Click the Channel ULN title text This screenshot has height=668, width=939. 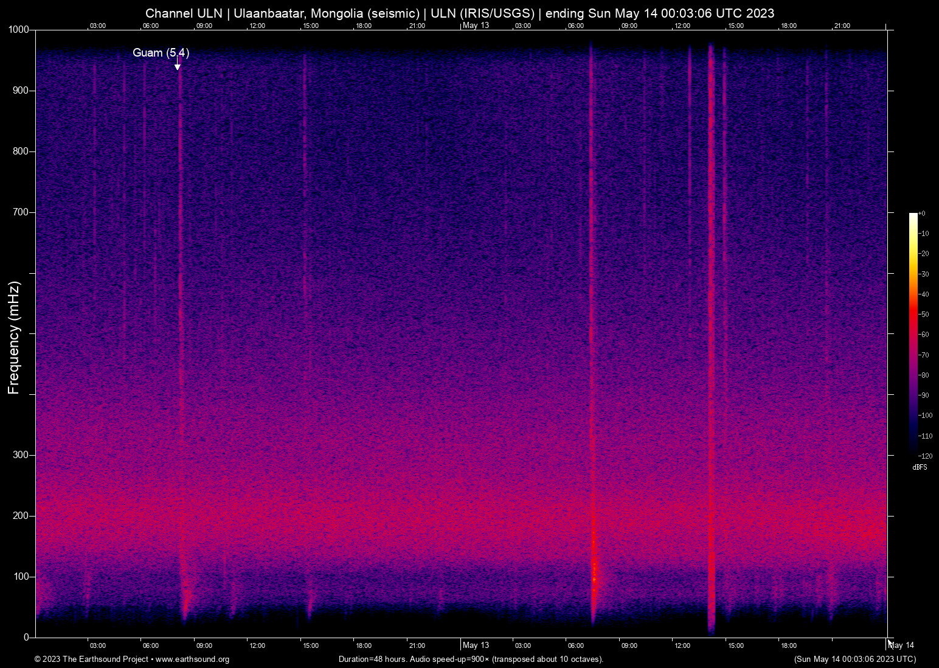tap(184, 13)
